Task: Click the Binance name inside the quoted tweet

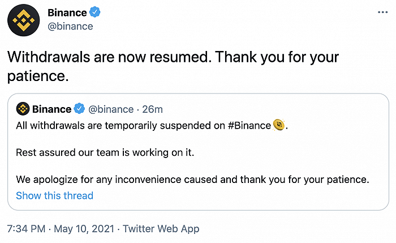Action: tap(51, 109)
